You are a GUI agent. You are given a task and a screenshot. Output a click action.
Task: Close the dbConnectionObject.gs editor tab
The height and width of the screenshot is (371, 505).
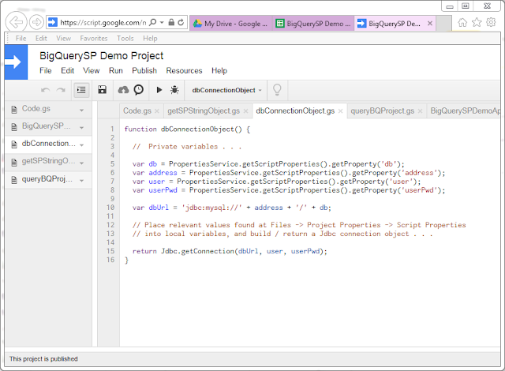point(340,111)
